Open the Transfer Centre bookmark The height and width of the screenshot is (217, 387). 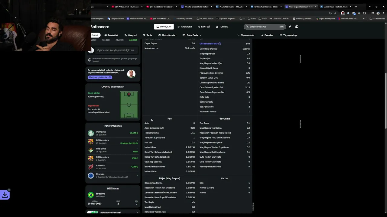click(347, 19)
